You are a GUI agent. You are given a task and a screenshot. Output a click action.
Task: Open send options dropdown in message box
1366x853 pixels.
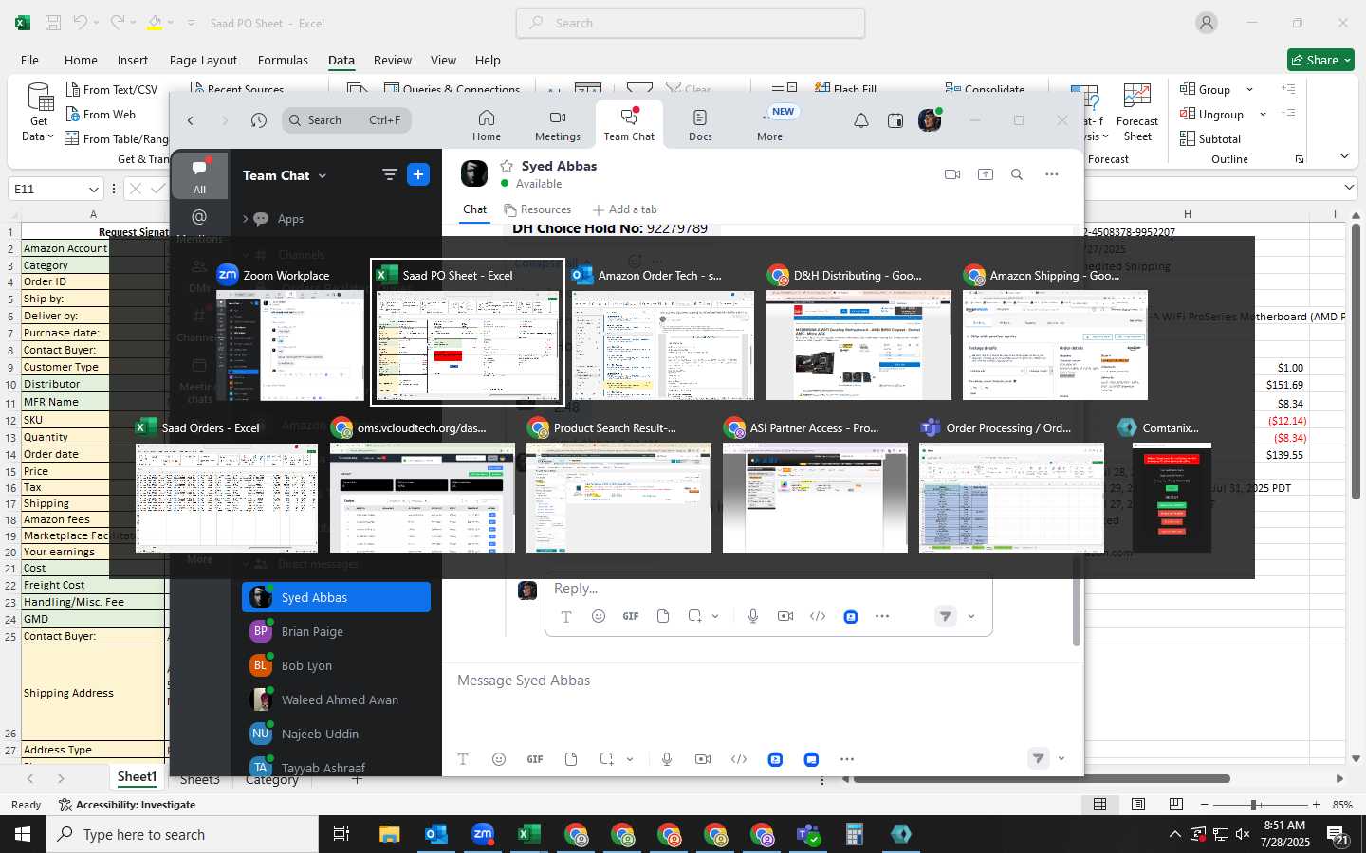tap(1061, 758)
